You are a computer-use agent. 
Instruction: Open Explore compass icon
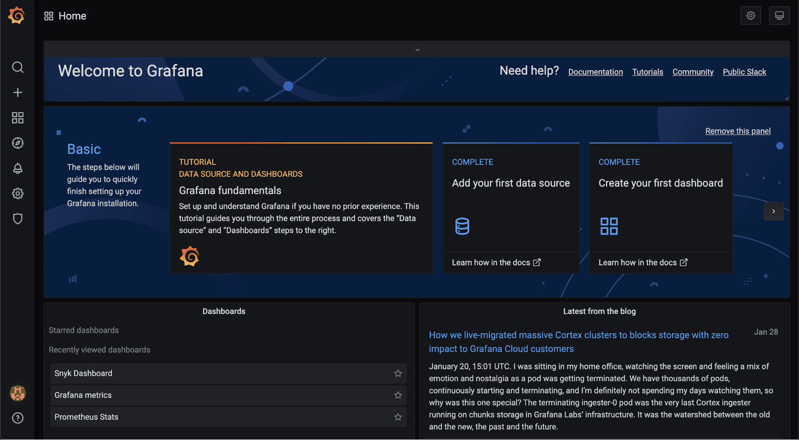[18, 143]
